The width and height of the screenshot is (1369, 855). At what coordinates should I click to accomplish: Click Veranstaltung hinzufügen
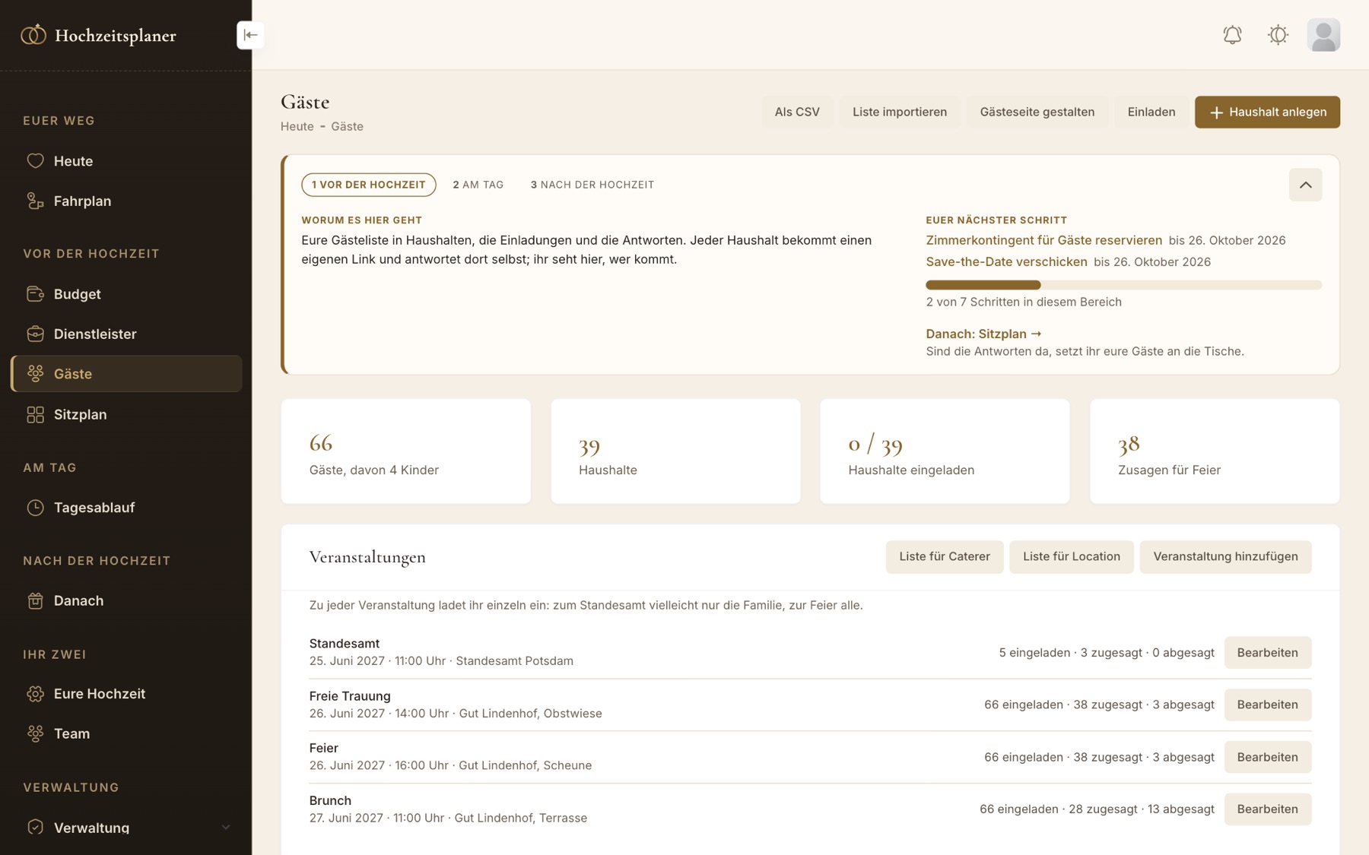(x=1225, y=557)
